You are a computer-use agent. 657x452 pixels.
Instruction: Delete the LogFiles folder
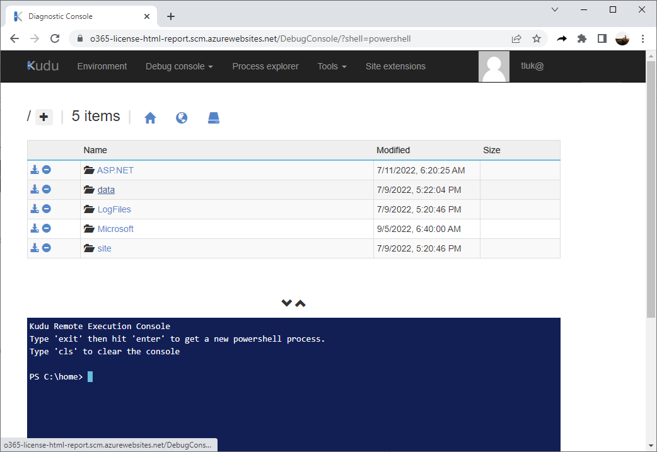(x=47, y=209)
